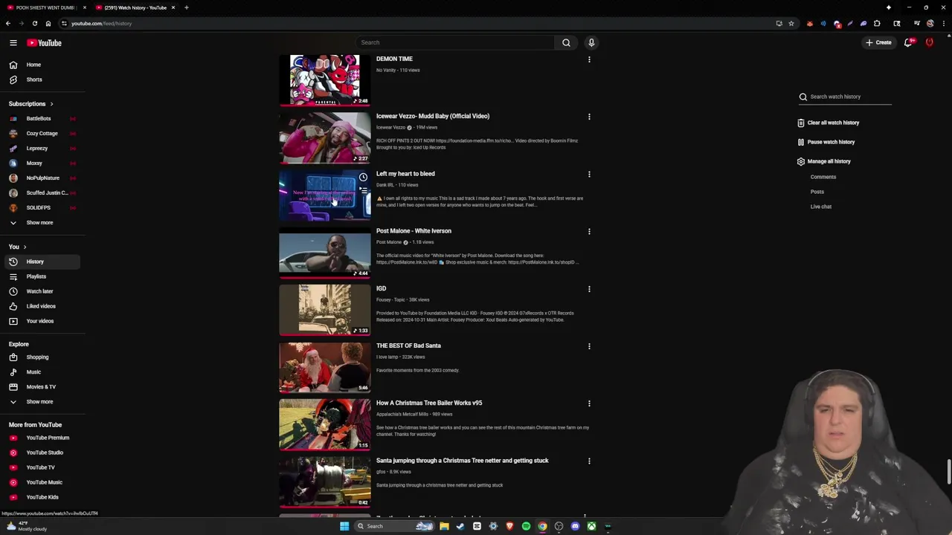The image size is (952, 535).
Task: Focus Search watch history field
Action: [x=845, y=97]
